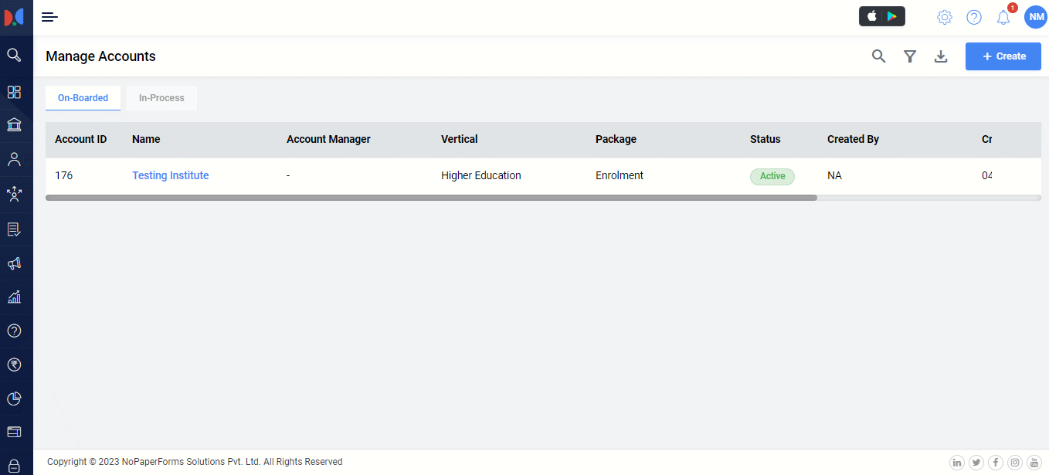
Task: Click the Package column header
Action: pos(616,140)
